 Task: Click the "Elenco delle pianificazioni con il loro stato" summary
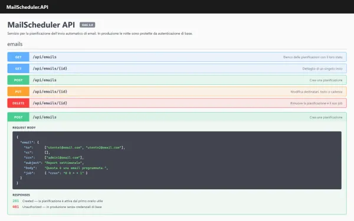(x=313, y=57)
